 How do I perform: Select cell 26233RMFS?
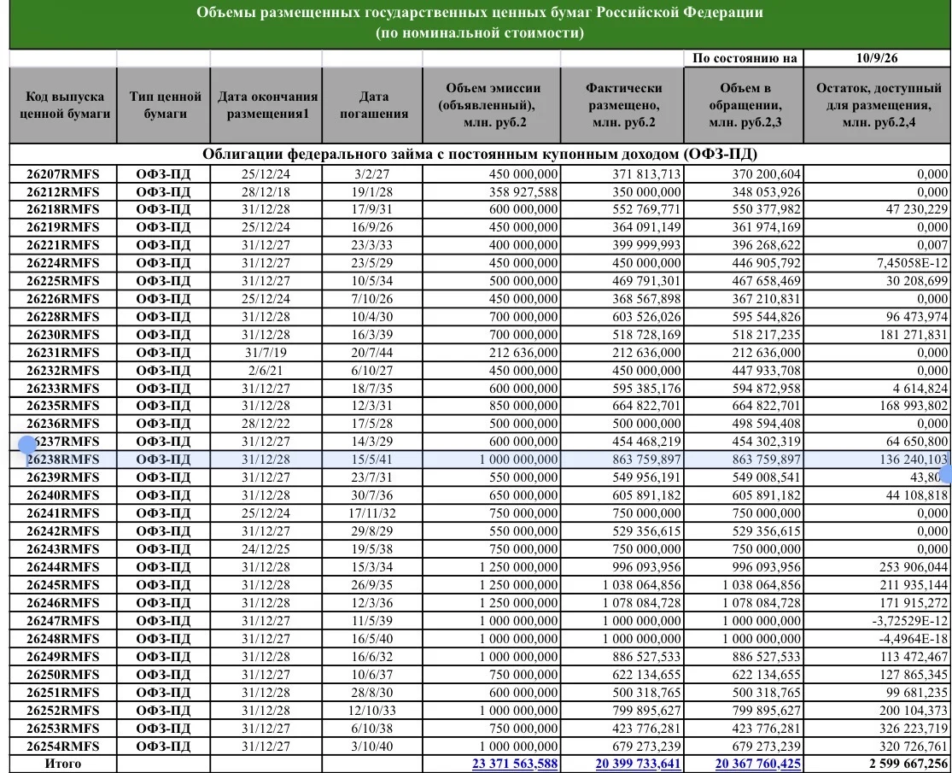click(63, 389)
